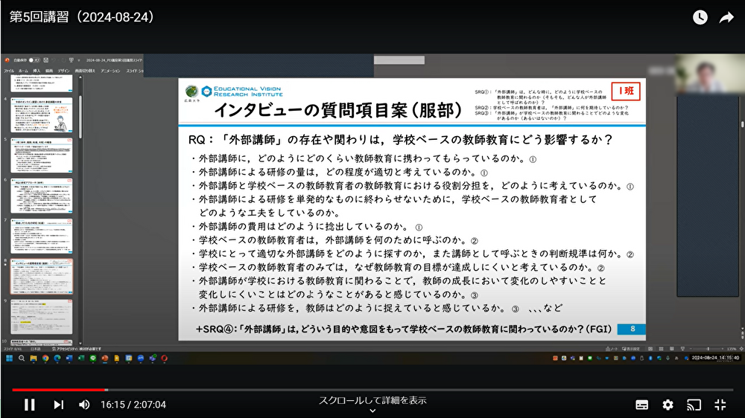Switch to the デザイン ribbon tab

(63, 71)
